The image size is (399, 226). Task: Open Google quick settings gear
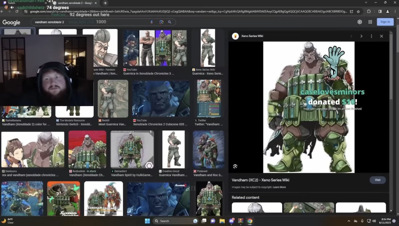(x=360, y=22)
